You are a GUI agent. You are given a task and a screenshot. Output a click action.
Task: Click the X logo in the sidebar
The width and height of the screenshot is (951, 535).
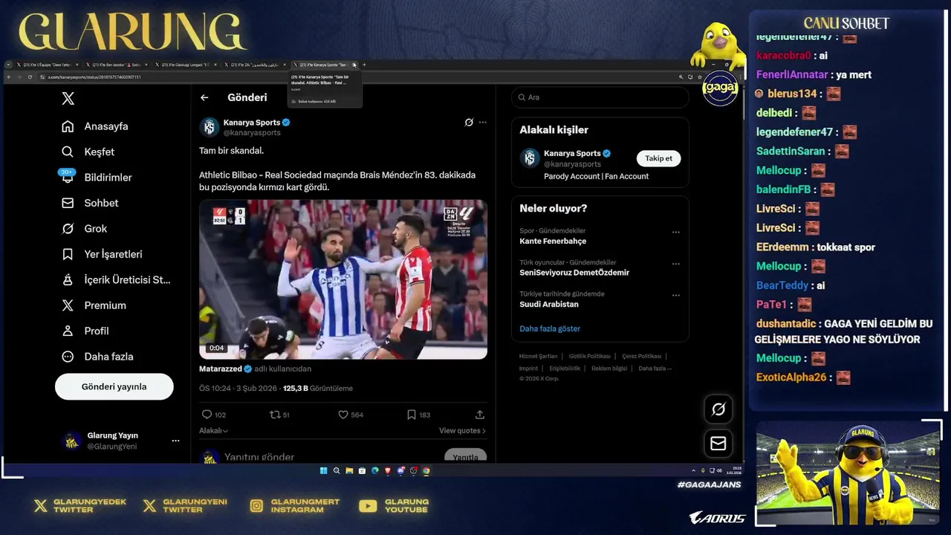[x=68, y=98]
